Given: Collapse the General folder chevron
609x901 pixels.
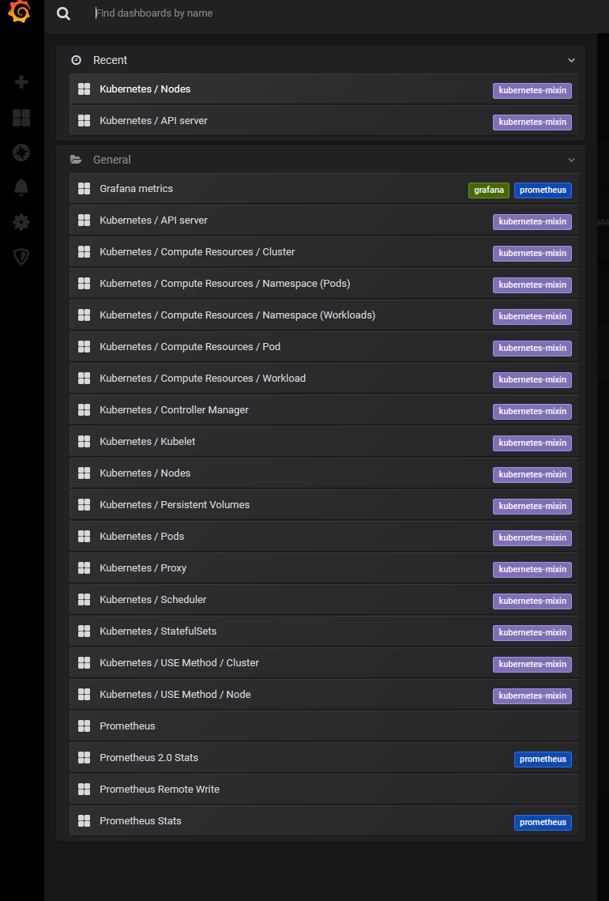Looking at the screenshot, I should pos(571,160).
